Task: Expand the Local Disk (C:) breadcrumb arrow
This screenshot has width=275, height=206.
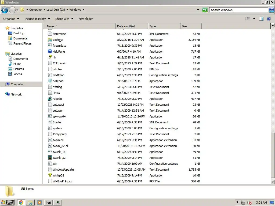Action: click(x=67, y=10)
